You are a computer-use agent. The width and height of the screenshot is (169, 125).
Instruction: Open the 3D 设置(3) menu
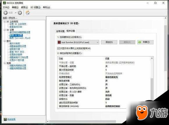(35, 7)
